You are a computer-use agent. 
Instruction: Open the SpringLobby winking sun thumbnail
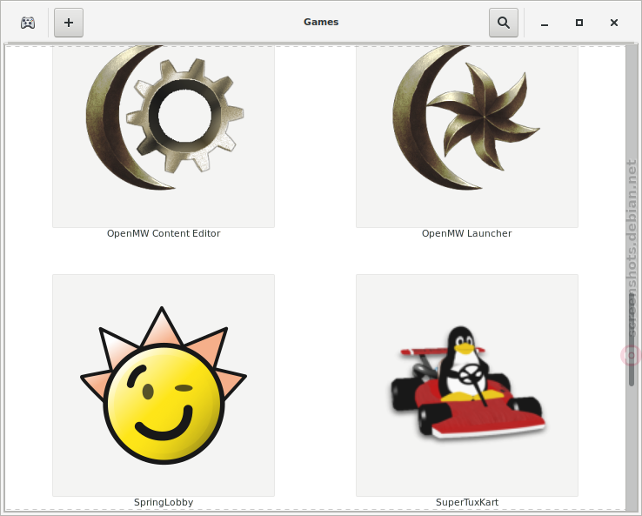tap(164, 385)
